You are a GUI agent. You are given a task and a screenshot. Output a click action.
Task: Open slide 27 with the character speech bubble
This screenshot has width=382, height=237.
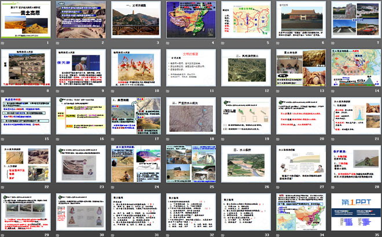pos(299,164)
